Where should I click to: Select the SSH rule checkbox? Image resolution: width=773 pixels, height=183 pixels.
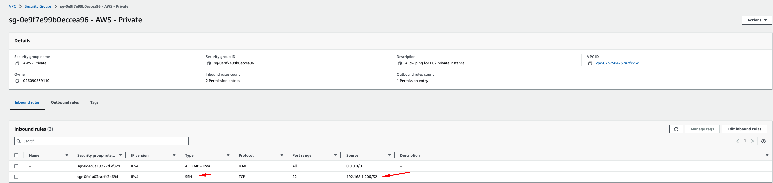[16, 177]
